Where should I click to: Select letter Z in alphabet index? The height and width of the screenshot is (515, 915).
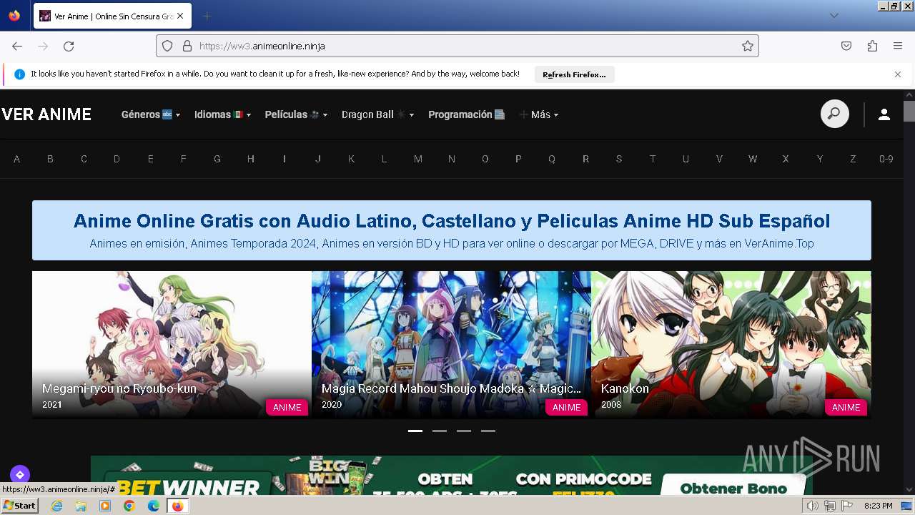pyautogui.click(x=853, y=159)
